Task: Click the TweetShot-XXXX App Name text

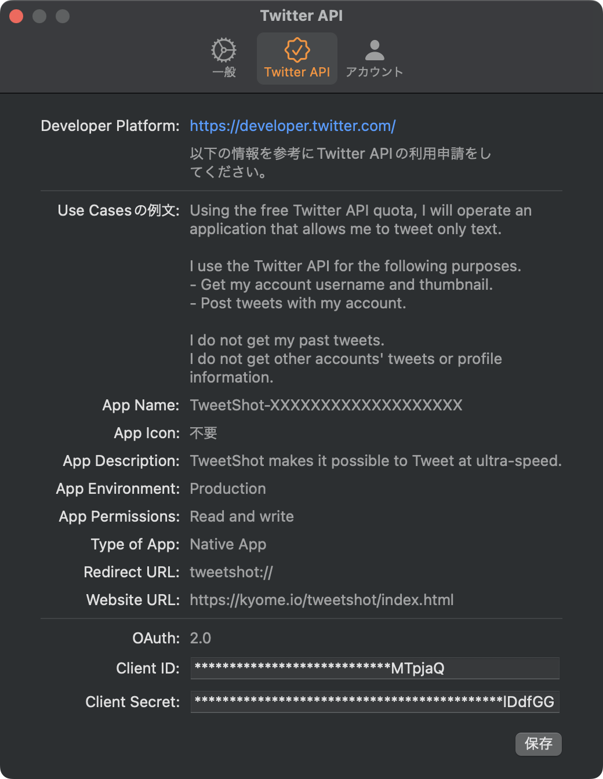Action: click(x=326, y=405)
